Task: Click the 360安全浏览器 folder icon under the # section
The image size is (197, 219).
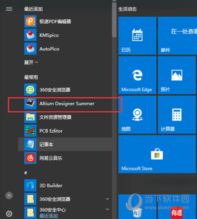Action: click(30, 199)
